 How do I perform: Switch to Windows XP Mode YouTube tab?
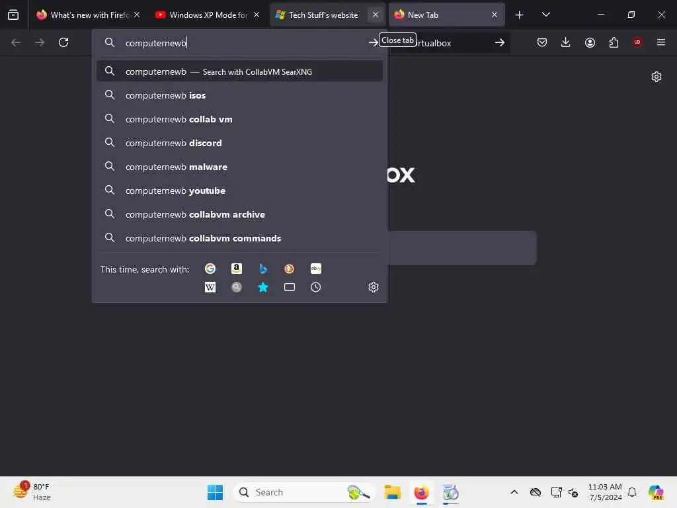(x=208, y=15)
